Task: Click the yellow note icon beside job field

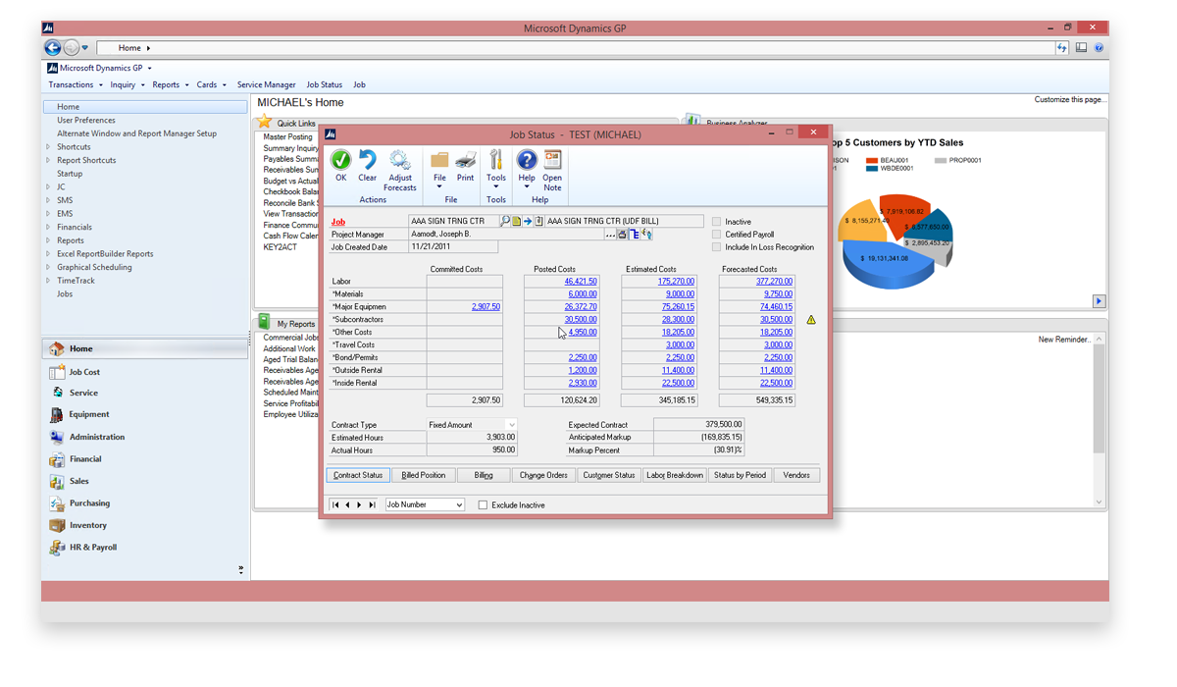Action: click(517, 222)
